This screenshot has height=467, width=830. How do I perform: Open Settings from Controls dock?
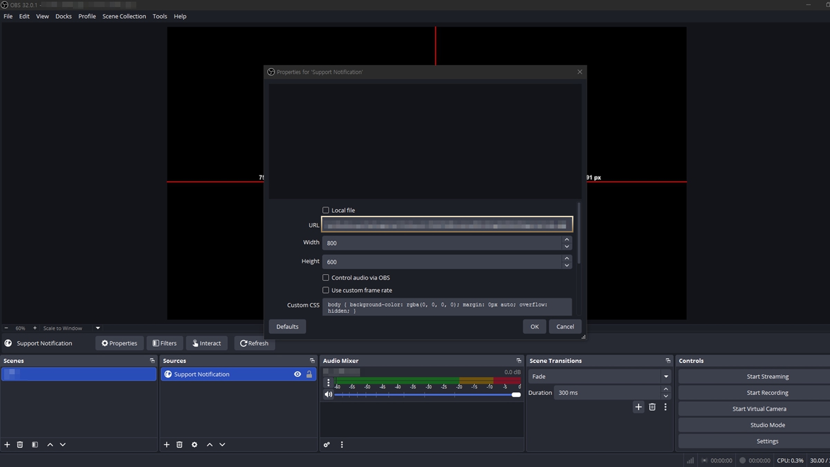(x=754, y=441)
